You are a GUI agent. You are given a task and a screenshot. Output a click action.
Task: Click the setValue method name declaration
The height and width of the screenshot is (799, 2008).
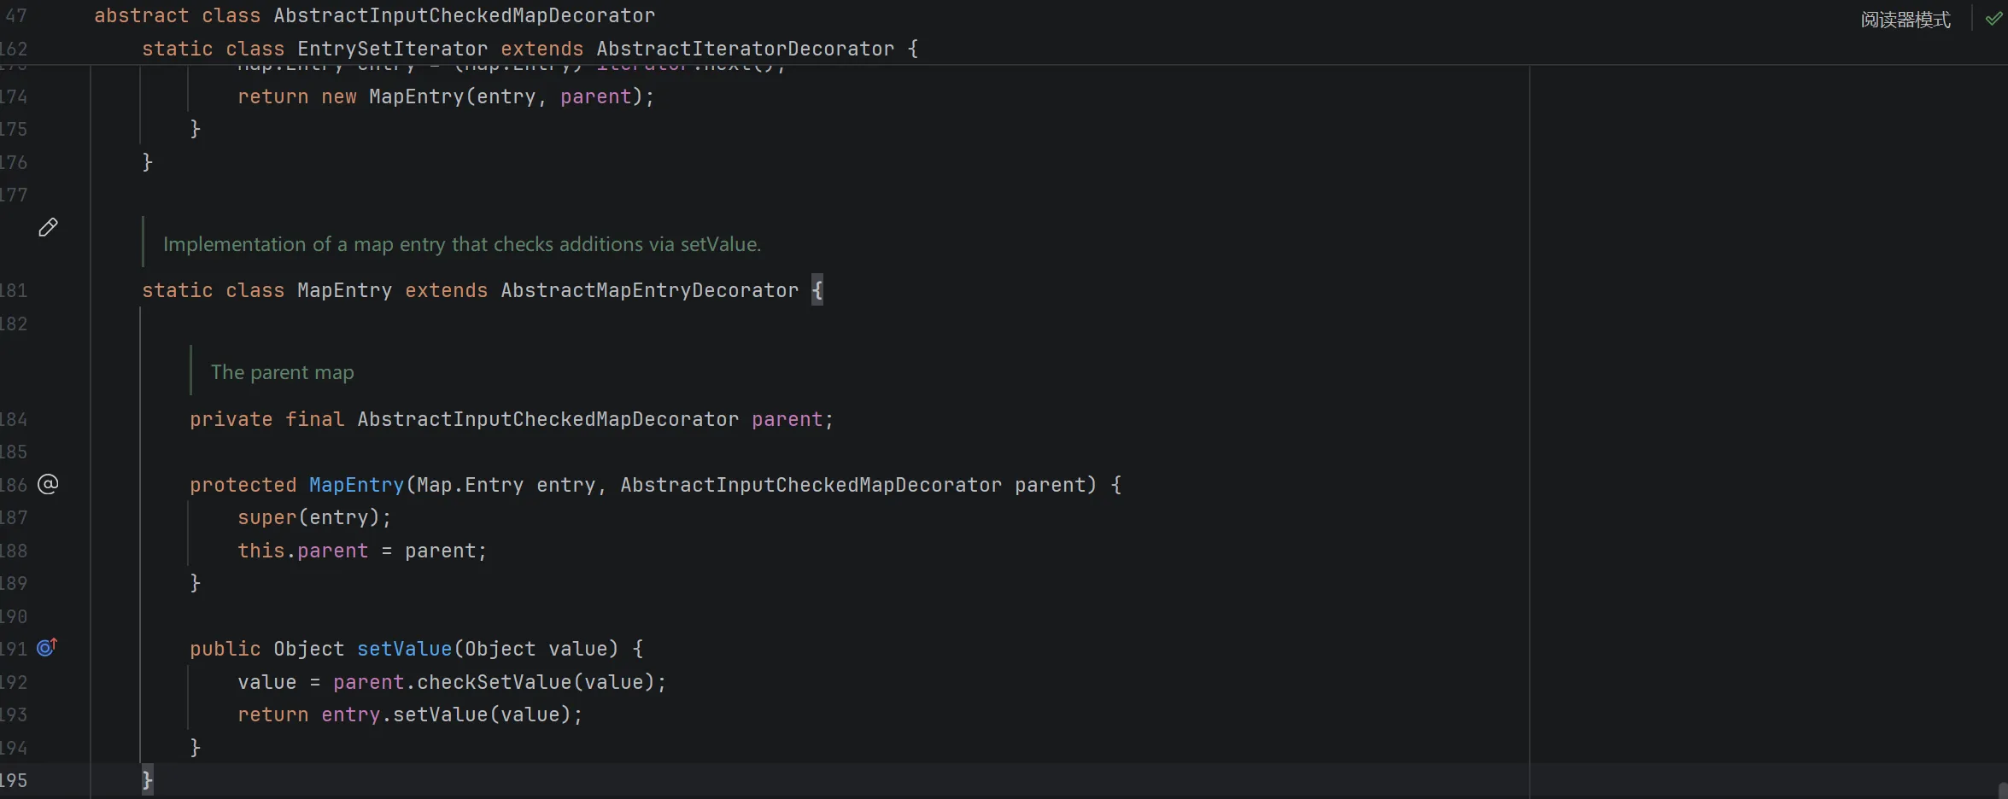(404, 649)
